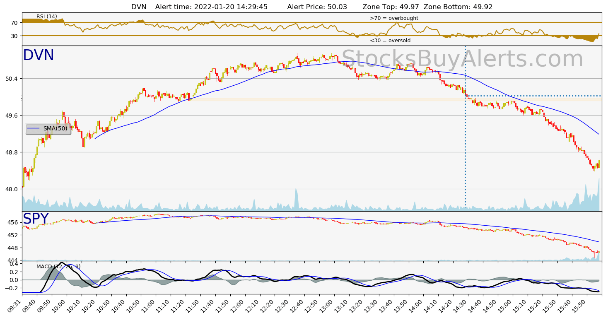This screenshot has width=608, height=318.
Task: Click the Zone Bottom: 49.92 text
Action: coord(458,7)
